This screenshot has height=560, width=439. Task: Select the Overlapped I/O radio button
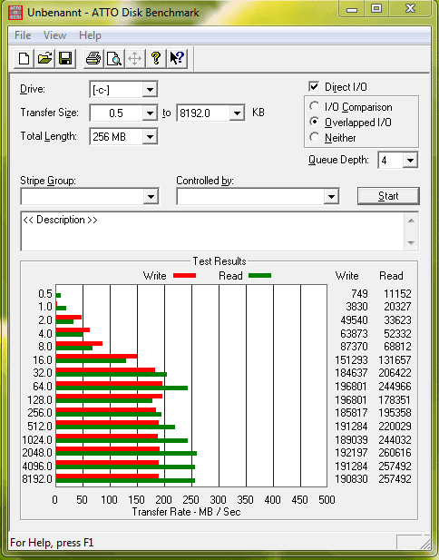pos(315,122)
